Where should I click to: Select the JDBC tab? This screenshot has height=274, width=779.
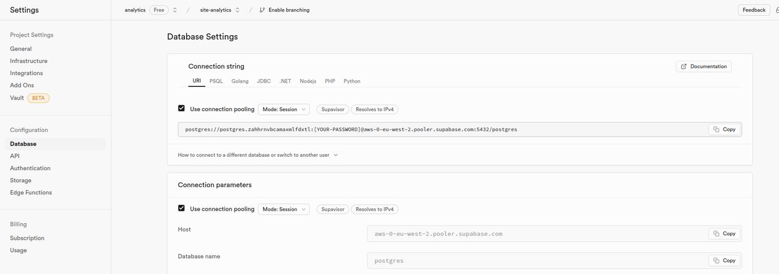[x=264, y=81]
